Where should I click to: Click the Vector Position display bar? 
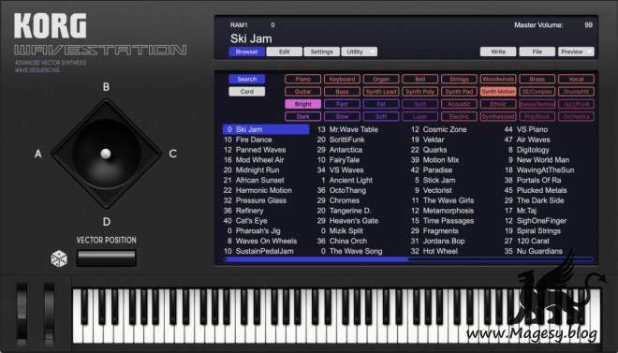tap(106, 258)
